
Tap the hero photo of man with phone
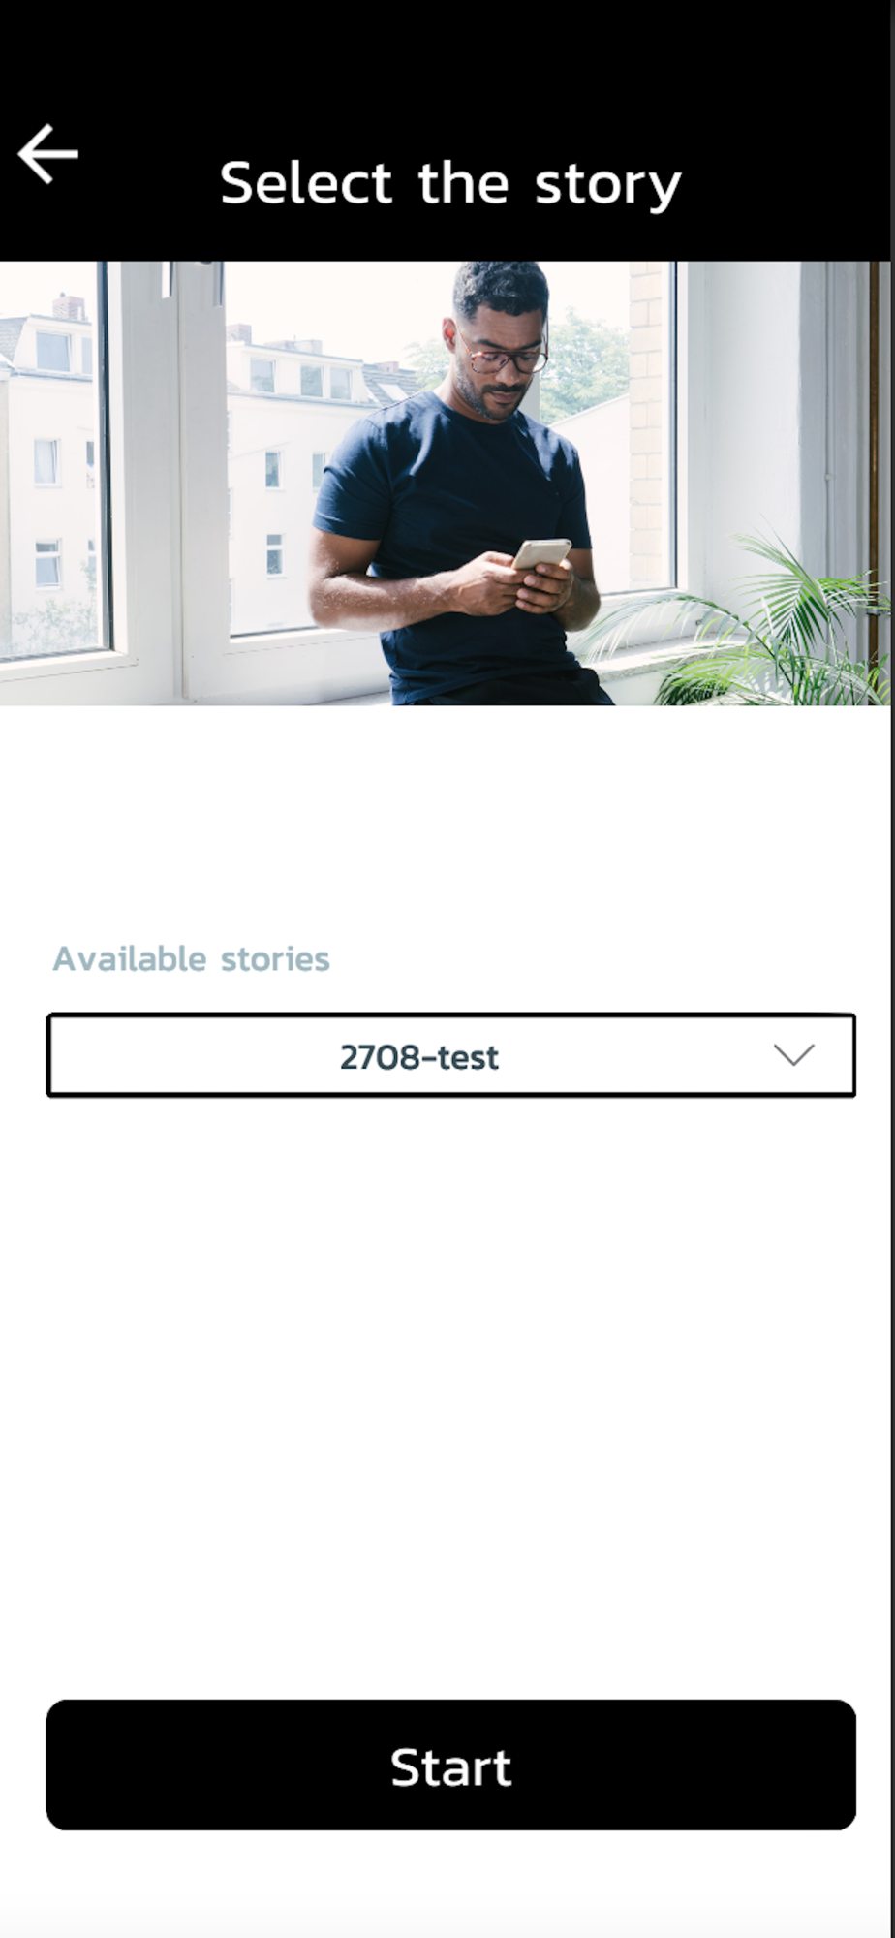[x=446, y=483]
